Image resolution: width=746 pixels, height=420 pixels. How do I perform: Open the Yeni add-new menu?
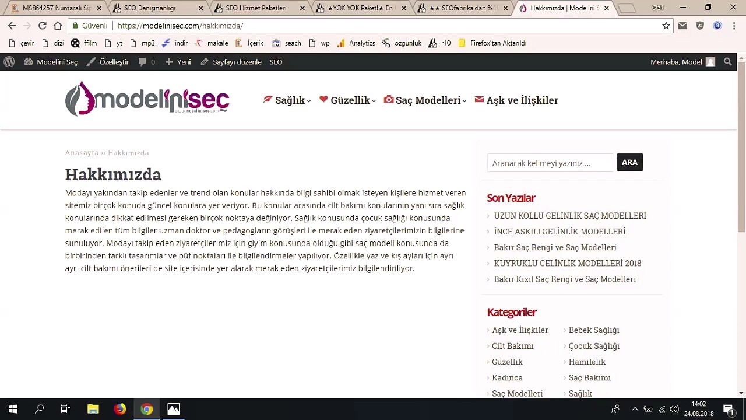178,62
